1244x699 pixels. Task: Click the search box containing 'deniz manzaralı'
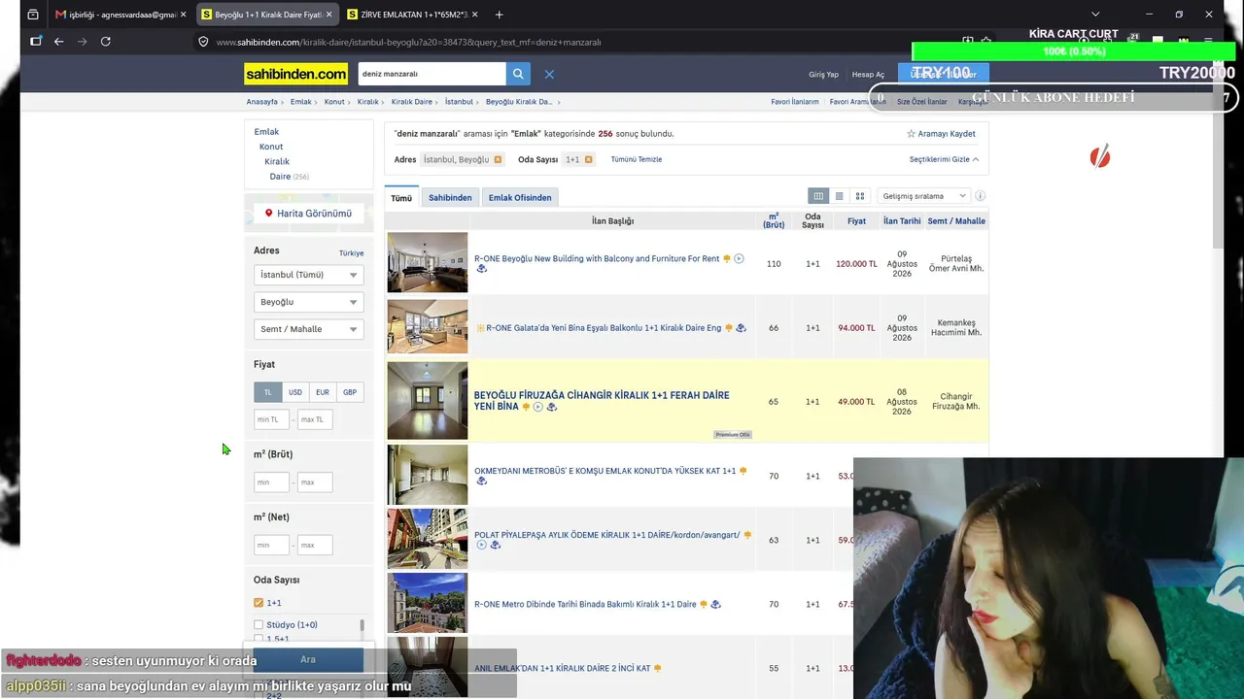(x=432, y=74)
